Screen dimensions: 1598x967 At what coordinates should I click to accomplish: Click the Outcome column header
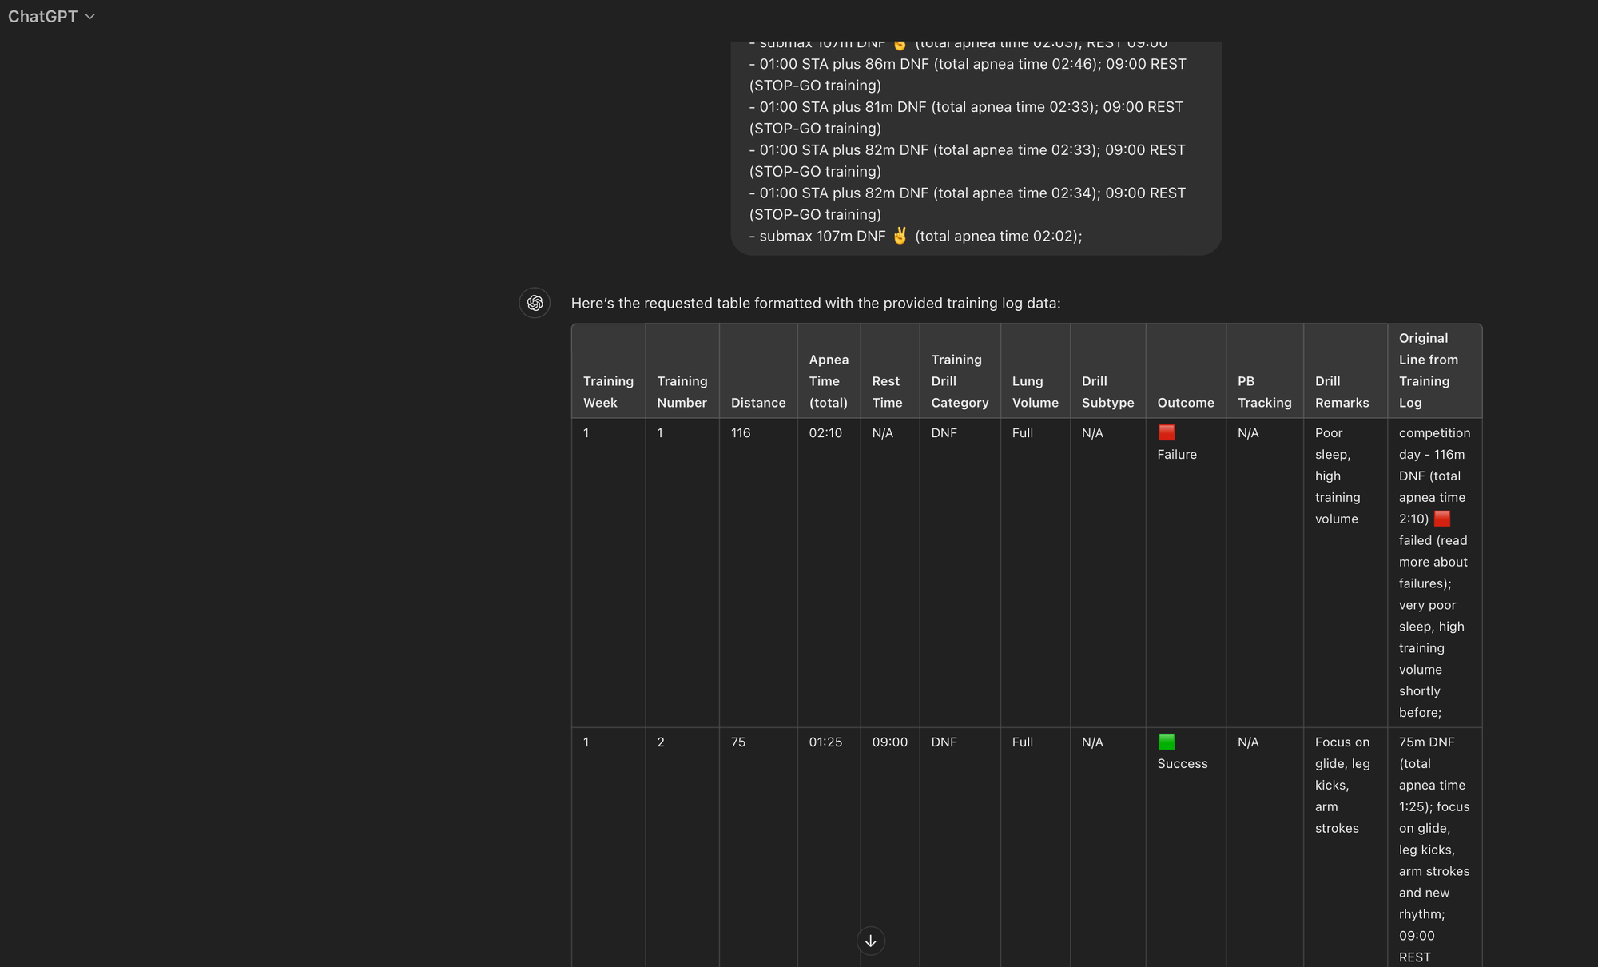(1186, 403)
